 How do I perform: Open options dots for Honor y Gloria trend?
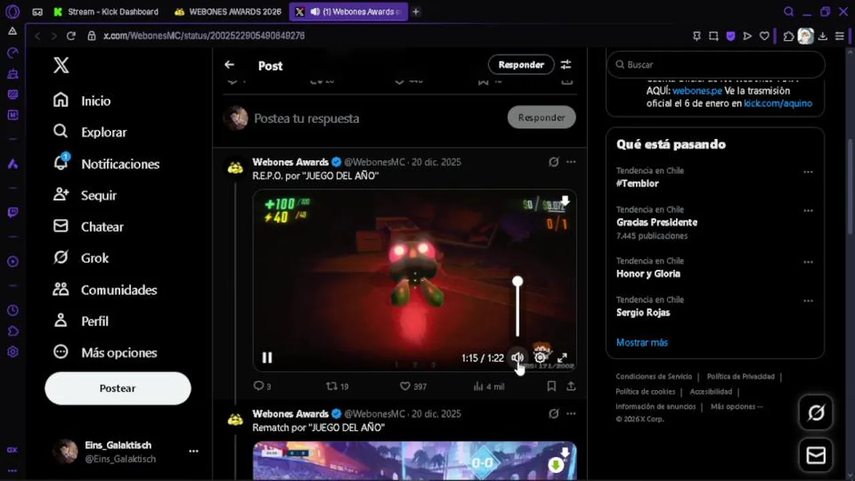808,262
